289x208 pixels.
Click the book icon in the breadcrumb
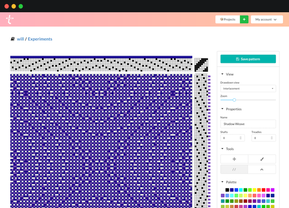pos(12,39)
